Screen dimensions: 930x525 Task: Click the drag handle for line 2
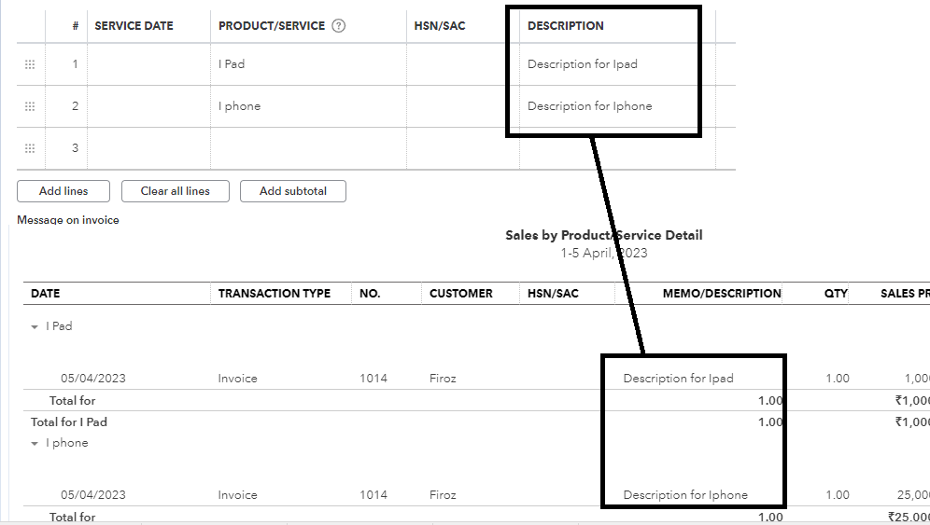point(30,106)
